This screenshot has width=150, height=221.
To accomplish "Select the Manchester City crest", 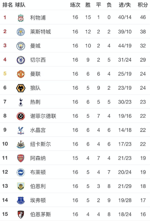I will [21, 46].
